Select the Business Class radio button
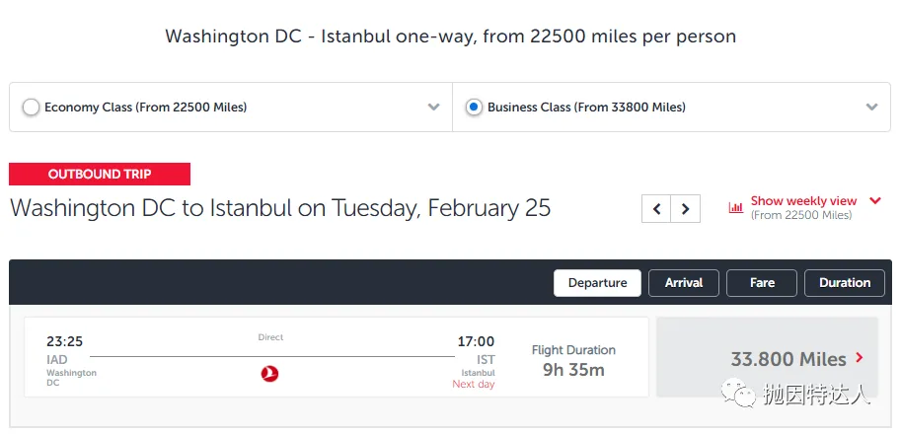 click(x=474, y=108)
